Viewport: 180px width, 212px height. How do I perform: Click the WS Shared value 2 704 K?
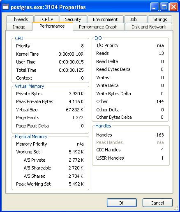(76, 176)
